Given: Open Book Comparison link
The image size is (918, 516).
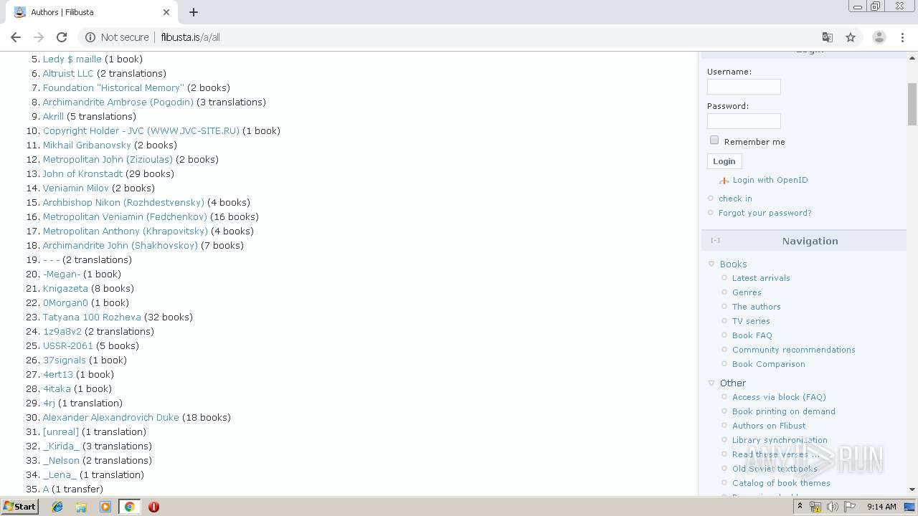Looking at the screenshot, I should point(768,364).
